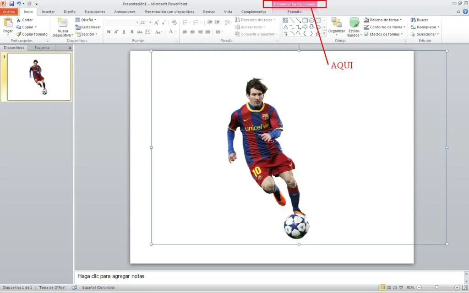Run the spell check icon in the status bar
Image resolution: width=469 pixels, height=293 pixels.
(x=75, y=288)
